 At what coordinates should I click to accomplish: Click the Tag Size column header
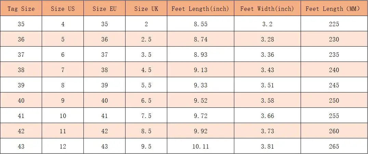pos(21,9)
